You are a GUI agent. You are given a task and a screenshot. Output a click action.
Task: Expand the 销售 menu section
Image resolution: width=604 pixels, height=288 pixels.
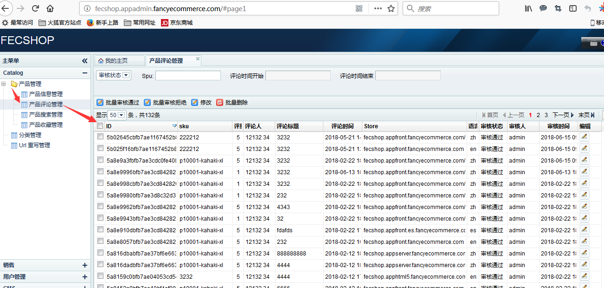point(84,265)
